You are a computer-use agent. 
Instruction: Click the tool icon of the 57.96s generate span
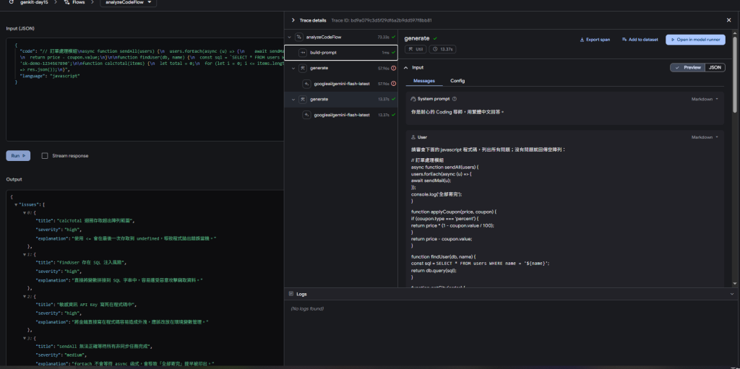(303, 68)
